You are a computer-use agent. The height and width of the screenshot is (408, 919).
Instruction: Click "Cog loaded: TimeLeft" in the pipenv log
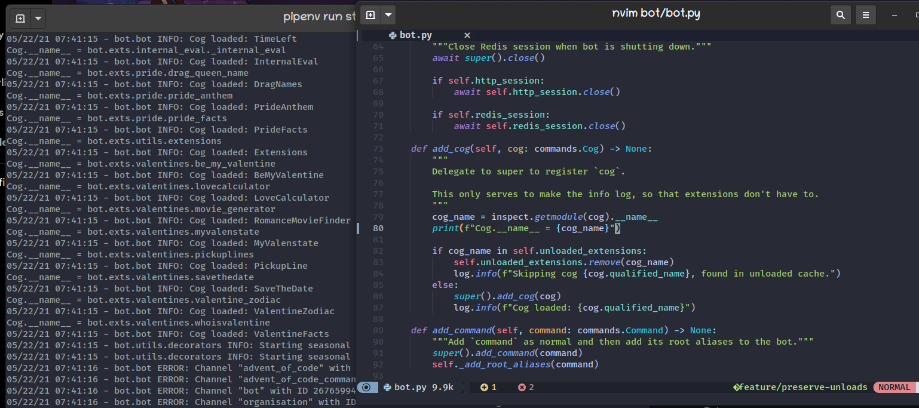243,39
